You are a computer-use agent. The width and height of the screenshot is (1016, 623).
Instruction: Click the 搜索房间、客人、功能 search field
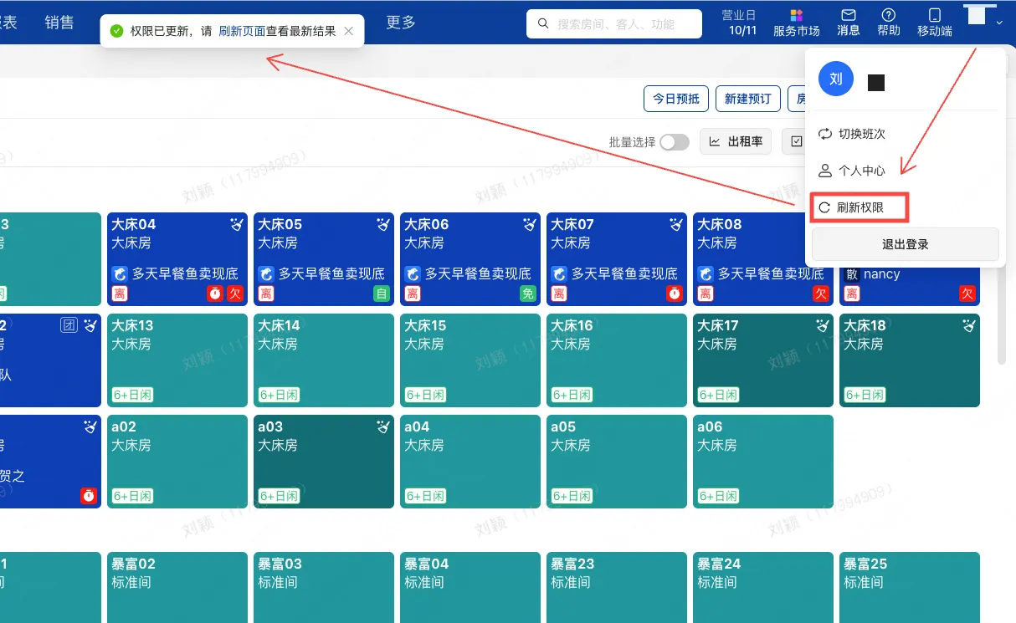pos(613,23)
